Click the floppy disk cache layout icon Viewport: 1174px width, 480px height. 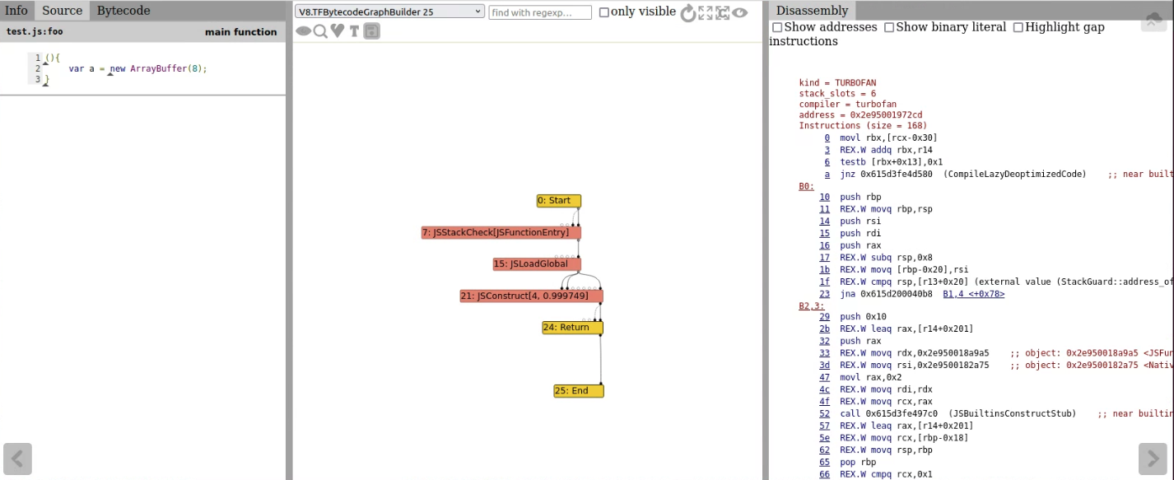tap(371, 31)
